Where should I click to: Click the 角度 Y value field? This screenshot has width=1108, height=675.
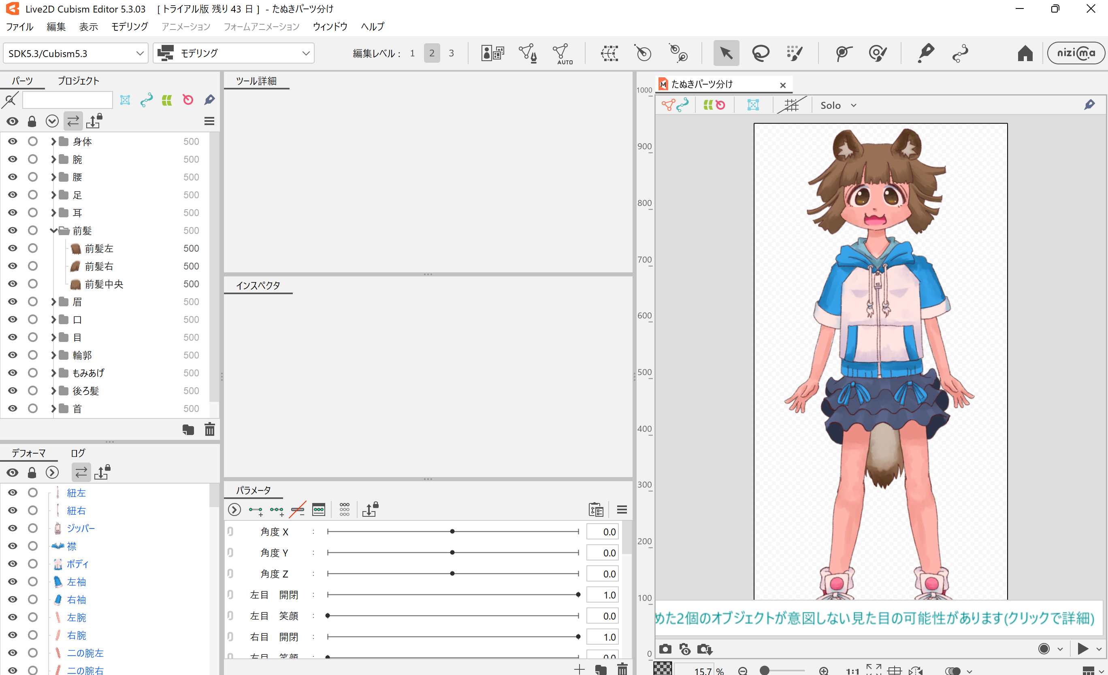pyautogui.click(x=602, y=553)
